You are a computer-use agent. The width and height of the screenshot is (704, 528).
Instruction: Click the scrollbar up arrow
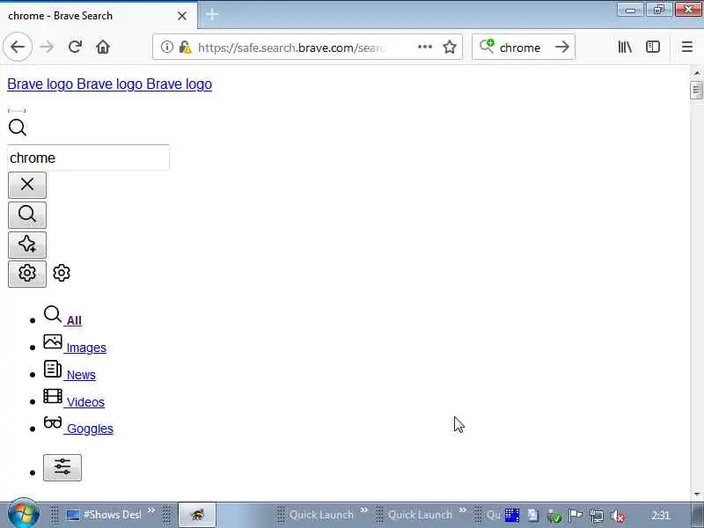pos(696,73)
